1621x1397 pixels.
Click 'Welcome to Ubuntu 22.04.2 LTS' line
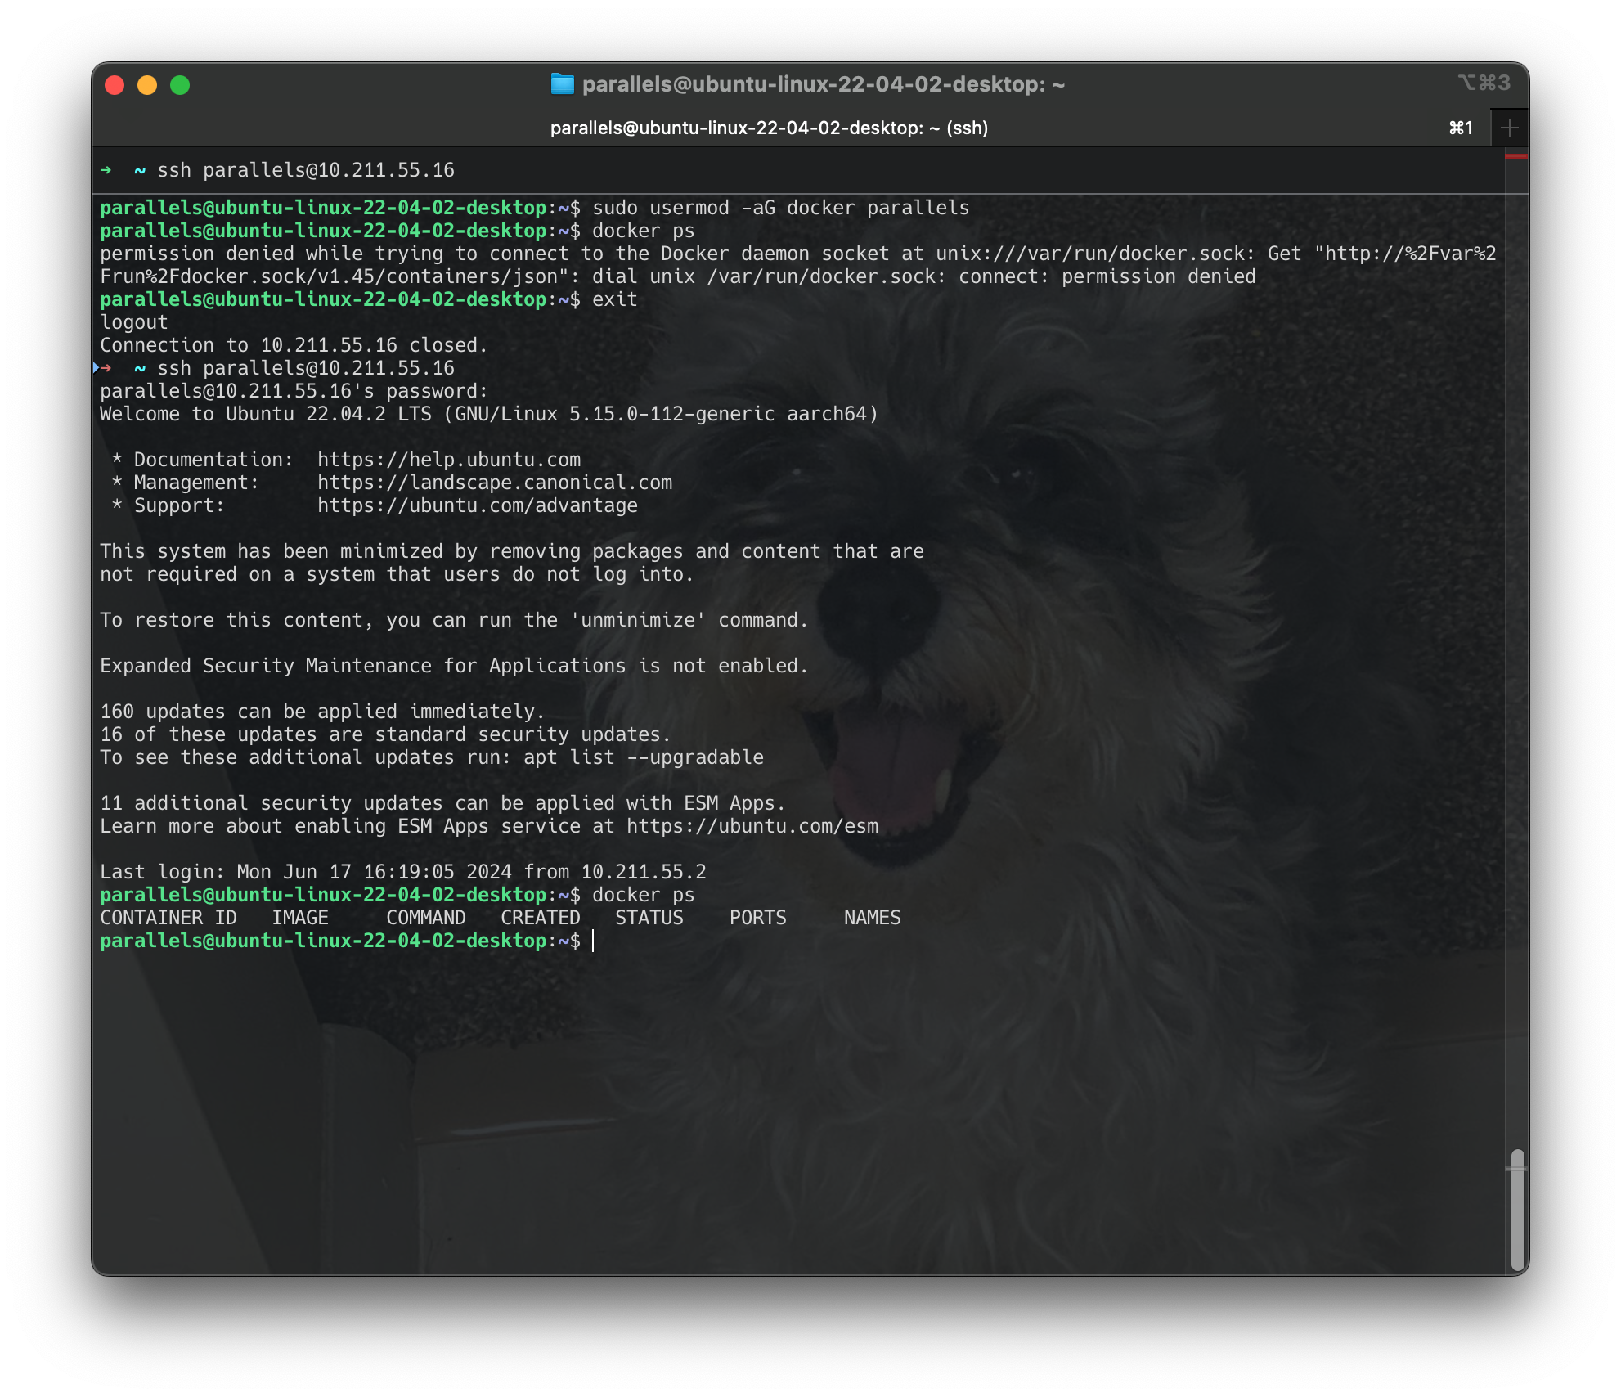pyautogui.click(x=489, y=414)
